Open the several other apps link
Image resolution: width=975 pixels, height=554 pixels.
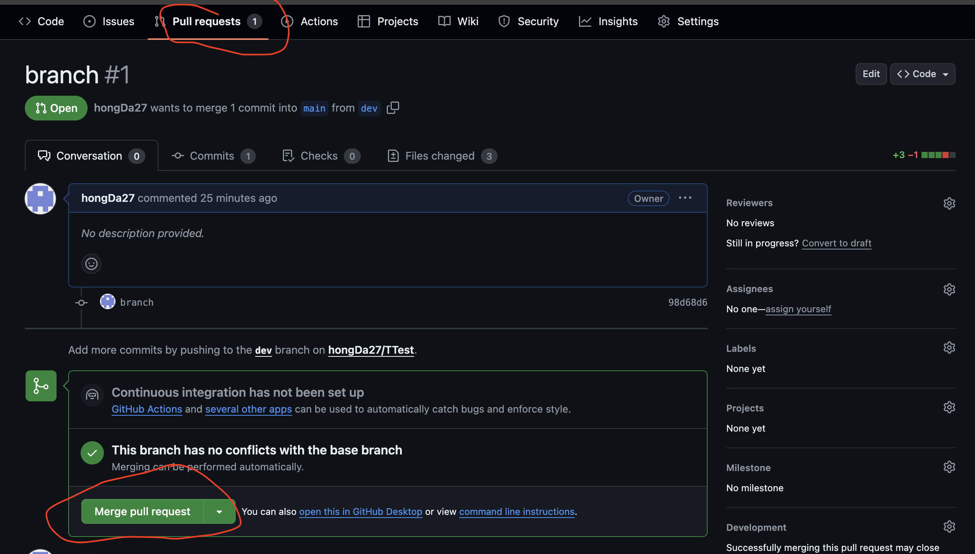coord(248,409)
